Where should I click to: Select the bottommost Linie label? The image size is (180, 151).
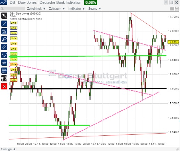14,80
